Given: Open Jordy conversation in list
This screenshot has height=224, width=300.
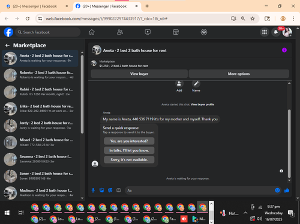Looking at the screenshot, I should click(x=40, y=125).
